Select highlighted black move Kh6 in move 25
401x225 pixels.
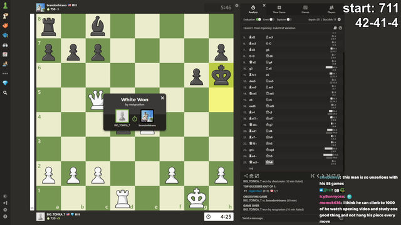click(269, 162)
